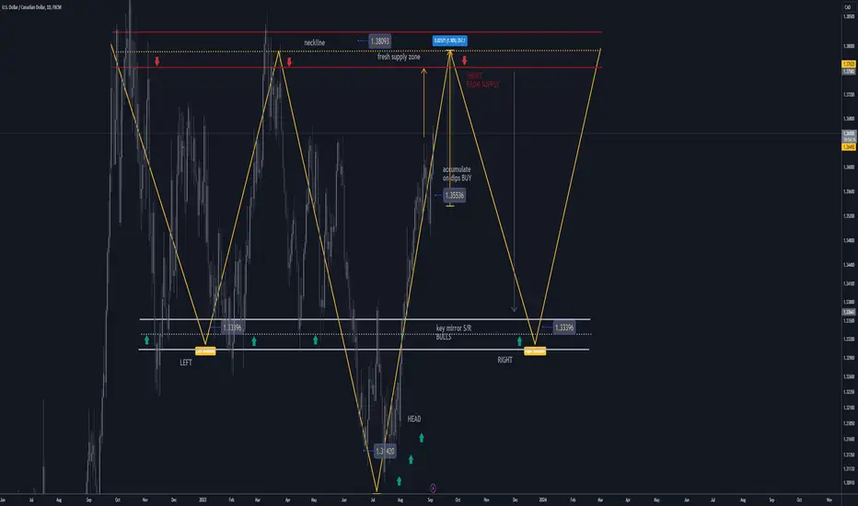This screenshot has height=506, width=858.
Task: Click the U.S. Dollar / Canadian Dollar symbol title
Action: (x=31, y=7)
